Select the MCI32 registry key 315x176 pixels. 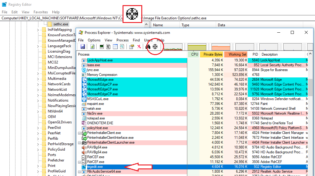point(53,62)
